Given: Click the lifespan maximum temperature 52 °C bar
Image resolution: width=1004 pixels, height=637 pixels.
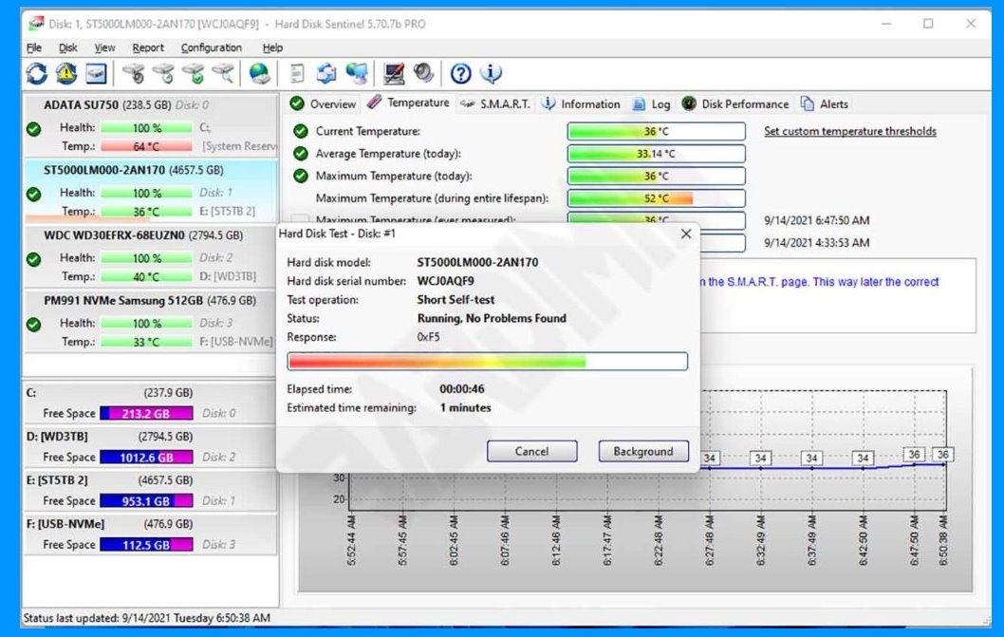Looking at the screenshot, I should (x=657, y=198).
